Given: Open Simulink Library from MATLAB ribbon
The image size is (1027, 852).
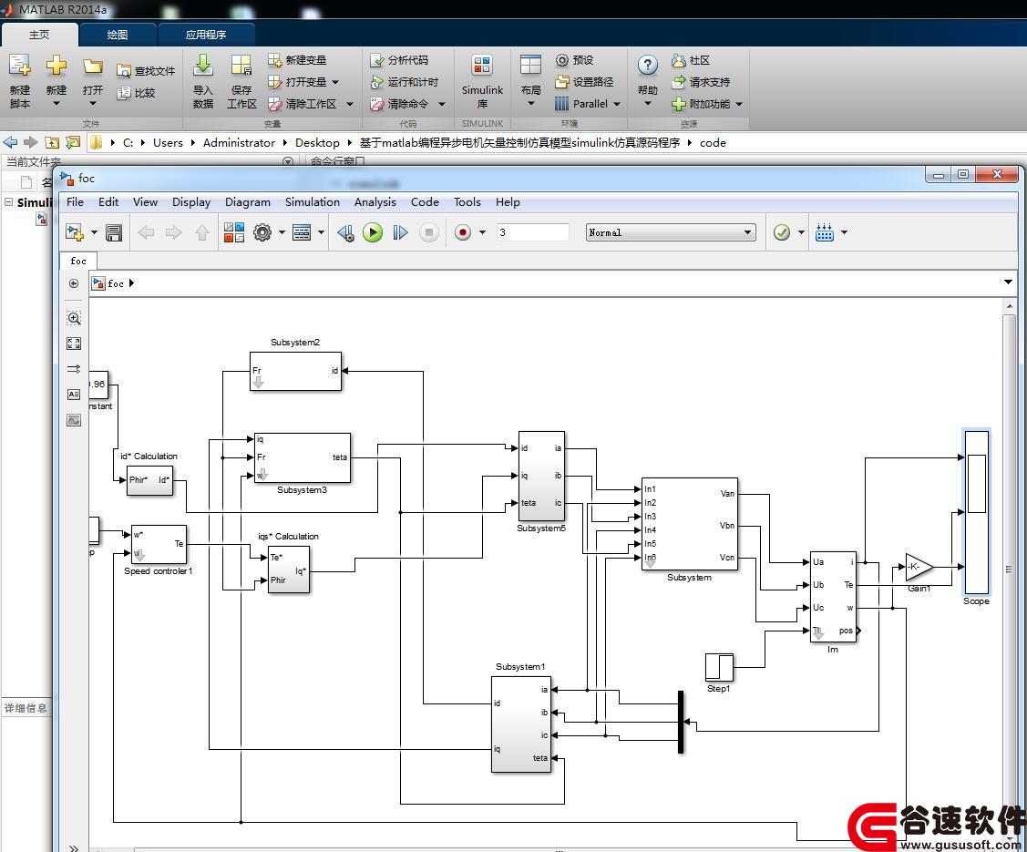Looking at the screenshot, I should pyautogui.click(x=482, y=81).
